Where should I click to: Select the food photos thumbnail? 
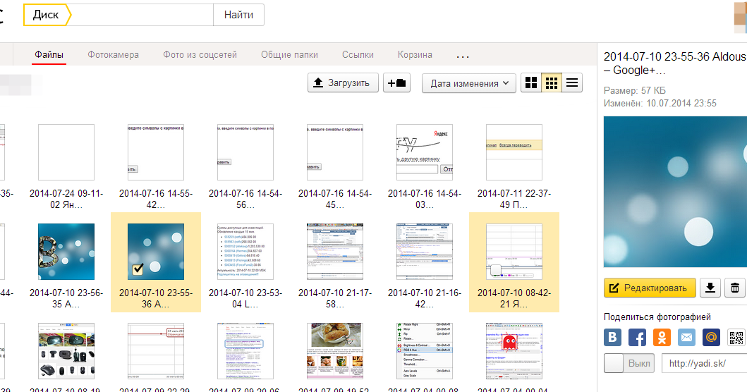point(335,351)
